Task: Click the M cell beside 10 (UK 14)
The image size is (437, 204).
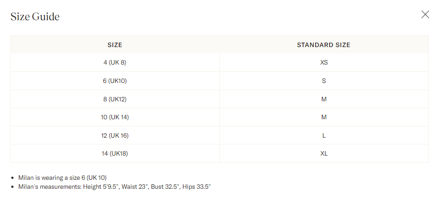Action: [x=324, y=117]
